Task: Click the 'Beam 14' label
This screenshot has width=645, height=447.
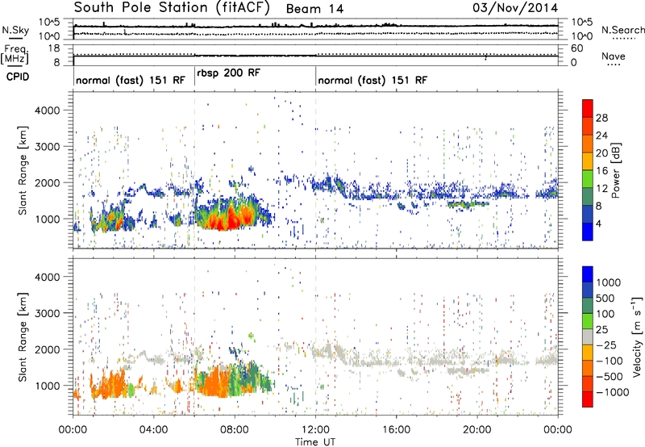Action: coord(314,9)
